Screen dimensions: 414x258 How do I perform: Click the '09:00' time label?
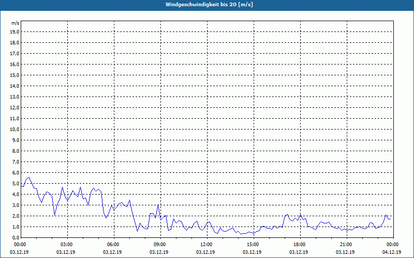(x=161, y=245)
